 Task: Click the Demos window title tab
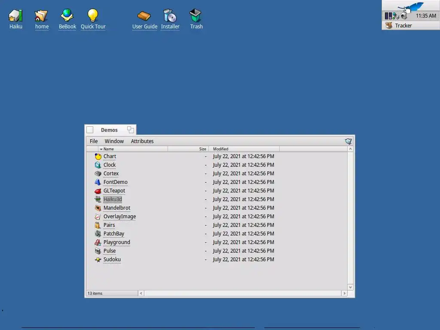click(109, 130)
